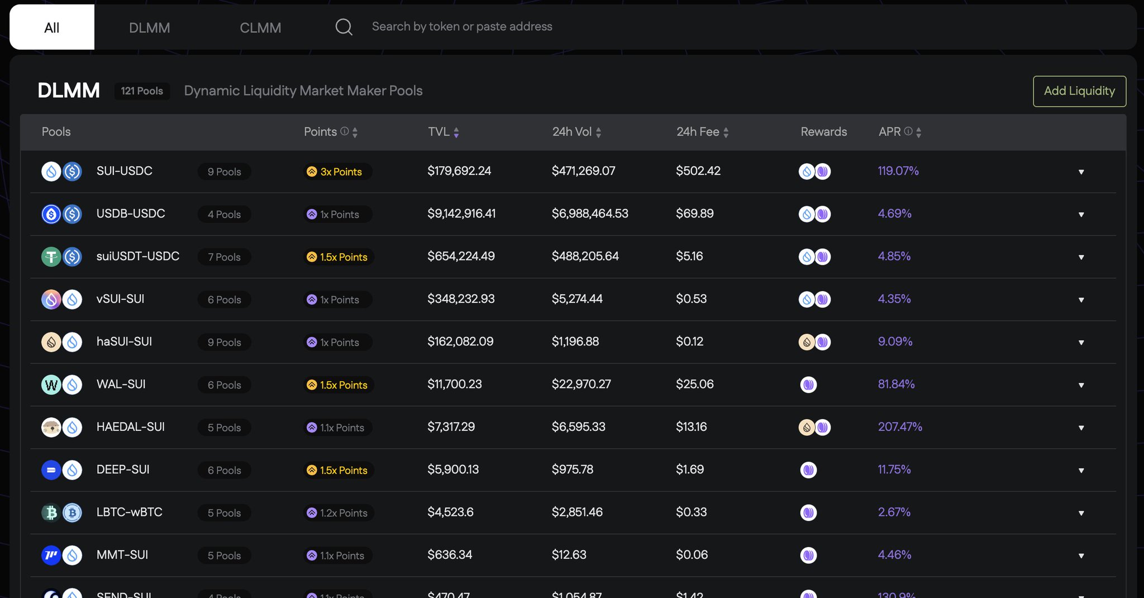Expand the haSUI-SUI pool row arrow
The height and width of the screenshot is (598, 1144).
click(1081, 343)
